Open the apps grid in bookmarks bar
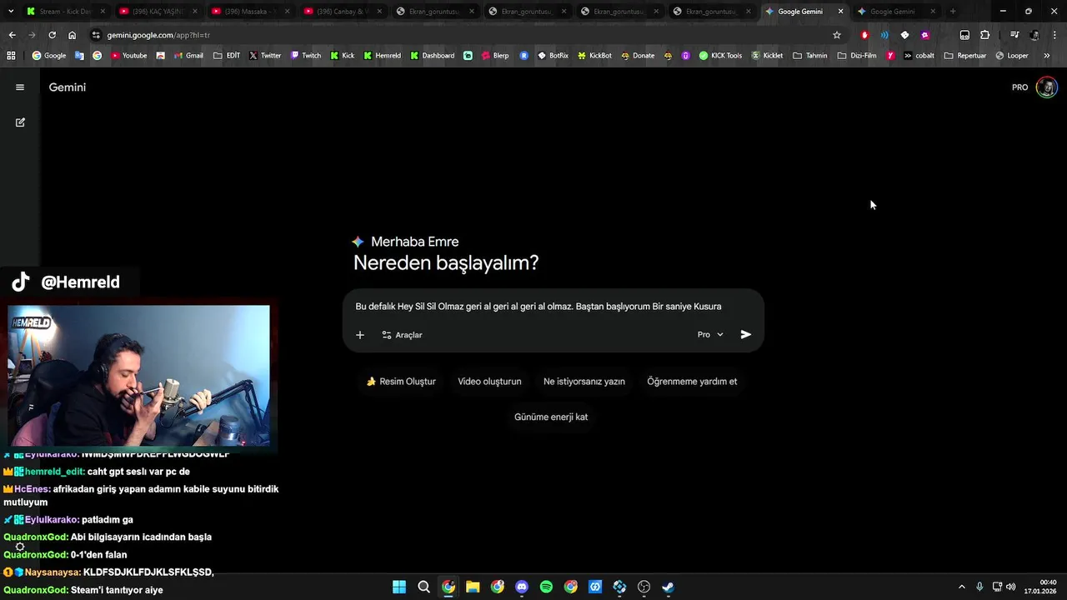 click(x=11, y=56)
